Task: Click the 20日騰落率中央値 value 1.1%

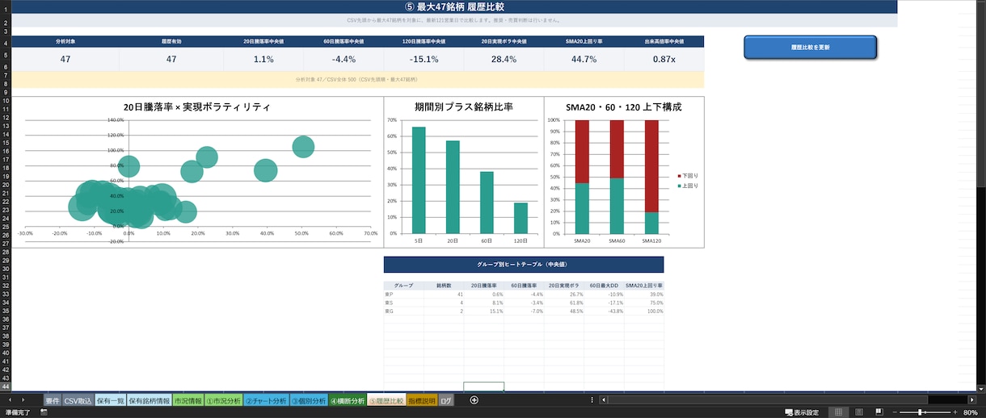Action: [263, 60]
